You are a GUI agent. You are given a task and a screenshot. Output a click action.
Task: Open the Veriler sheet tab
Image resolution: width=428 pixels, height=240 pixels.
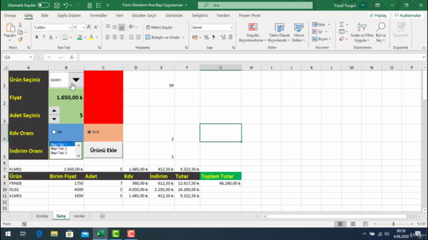point(79,216)
